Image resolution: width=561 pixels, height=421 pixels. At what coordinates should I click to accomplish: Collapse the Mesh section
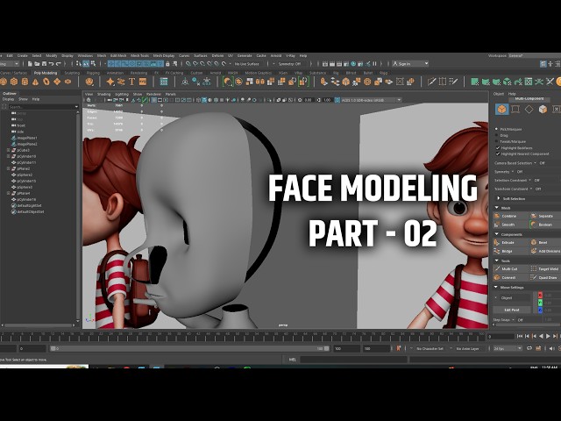(x=497, y=208)
